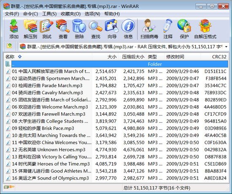Expand the archive path dropdown arrow
The width and height of the screenshot is (232, 194).
coord(226,46)
